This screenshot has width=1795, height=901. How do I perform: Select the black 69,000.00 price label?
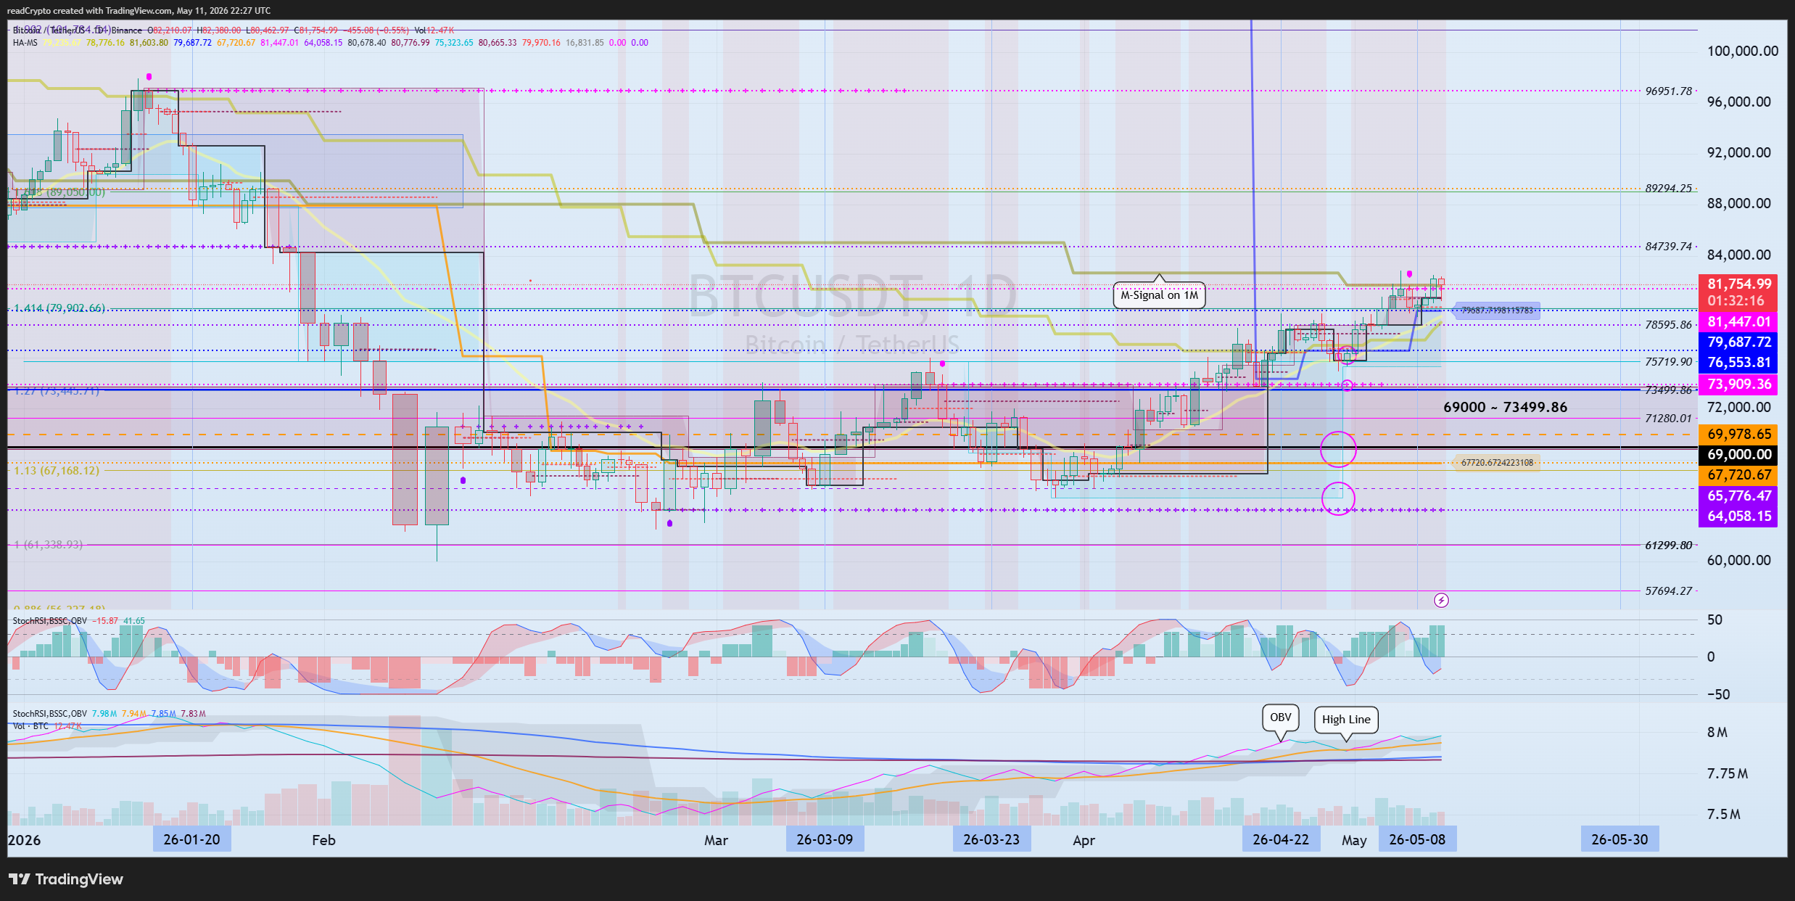coord(1738,454)
